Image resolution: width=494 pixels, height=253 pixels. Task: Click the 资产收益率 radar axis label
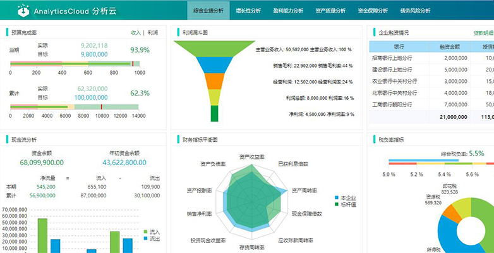click(x=251, y=157)
